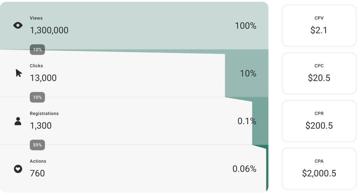Image resolution: width=358 pixels, height=194 pixels.
Task: Click the 10% badge between Views and Clicks
Action: point(37,50)
